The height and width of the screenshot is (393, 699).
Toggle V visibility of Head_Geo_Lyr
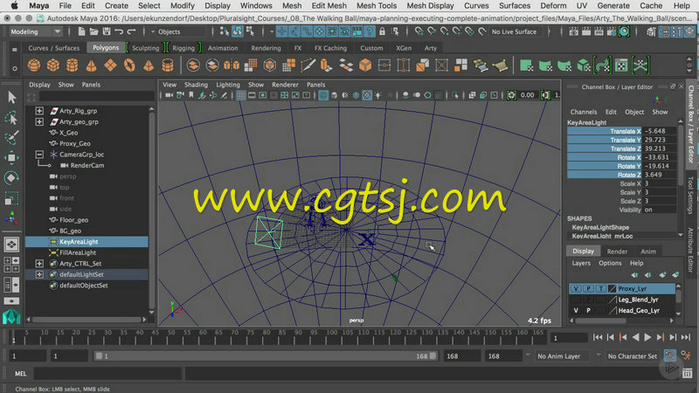point(576,311)
